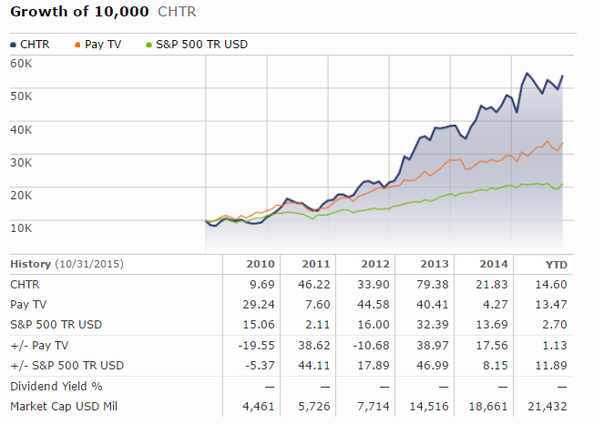Screen dimensions: 594x424
Task: Click the 20K axis label
Action: pyautogui.click(x=21, y=196)
